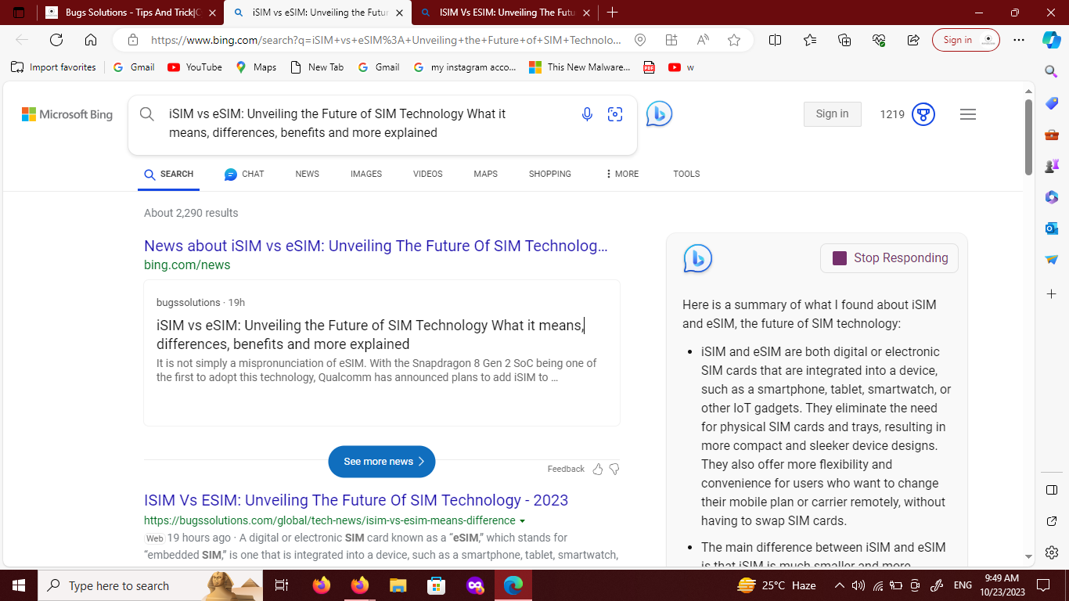Open Browser essentials heart icon

tap(879, 40)
